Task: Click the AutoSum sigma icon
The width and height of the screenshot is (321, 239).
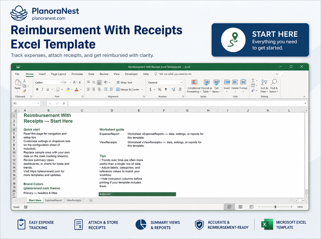Action: (x=253, y=81)
